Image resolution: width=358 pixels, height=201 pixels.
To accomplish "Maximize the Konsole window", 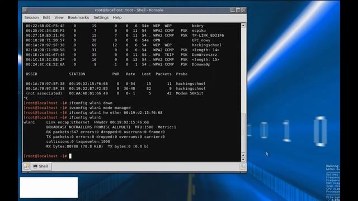I will coord(238,10).
